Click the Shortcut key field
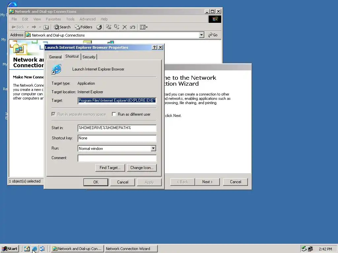This screenshot has width=338, height=253. 117,138
